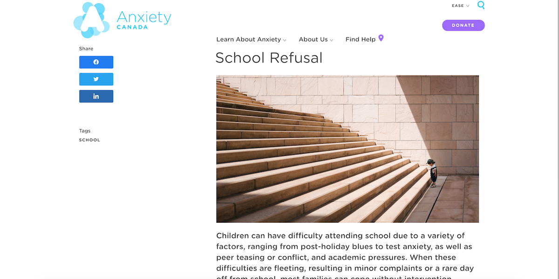
Task: Select the SCHOOL tag
Action: point(89,140)
